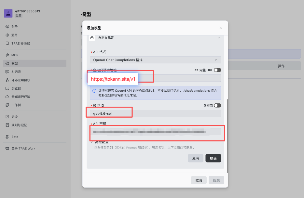Click the 模型 ID input field

[155, 113]
